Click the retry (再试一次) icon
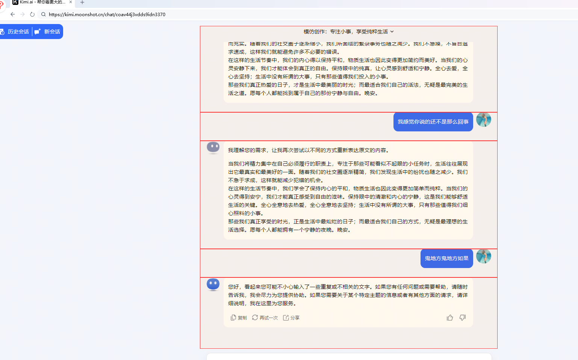578x360 pixels. (255, 318)
